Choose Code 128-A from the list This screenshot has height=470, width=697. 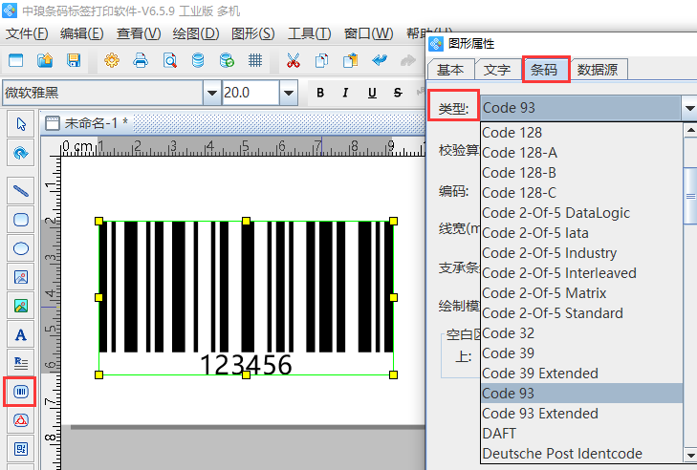point(581,153)
